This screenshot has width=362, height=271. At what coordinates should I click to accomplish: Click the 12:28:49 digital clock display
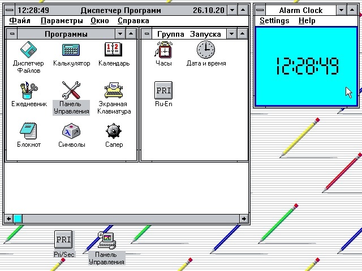click(x=308, y=66)
